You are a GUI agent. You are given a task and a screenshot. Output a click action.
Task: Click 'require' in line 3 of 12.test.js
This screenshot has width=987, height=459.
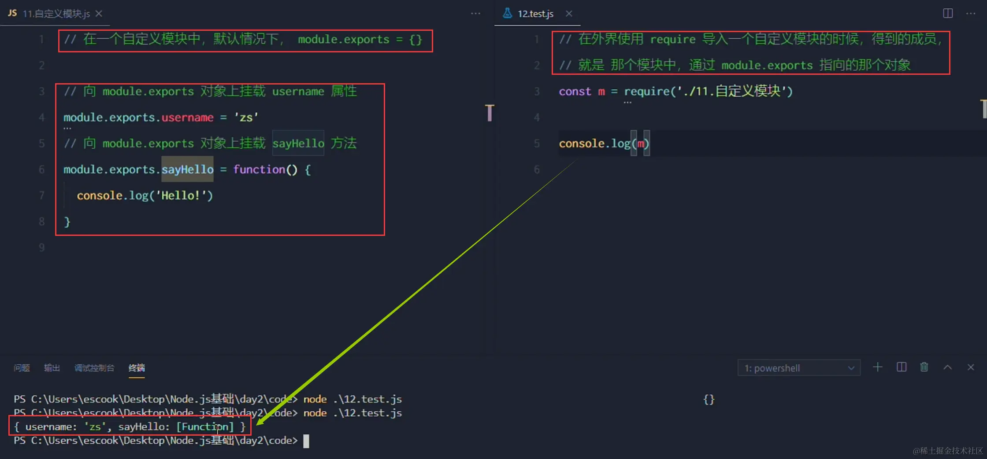[647, 92]
